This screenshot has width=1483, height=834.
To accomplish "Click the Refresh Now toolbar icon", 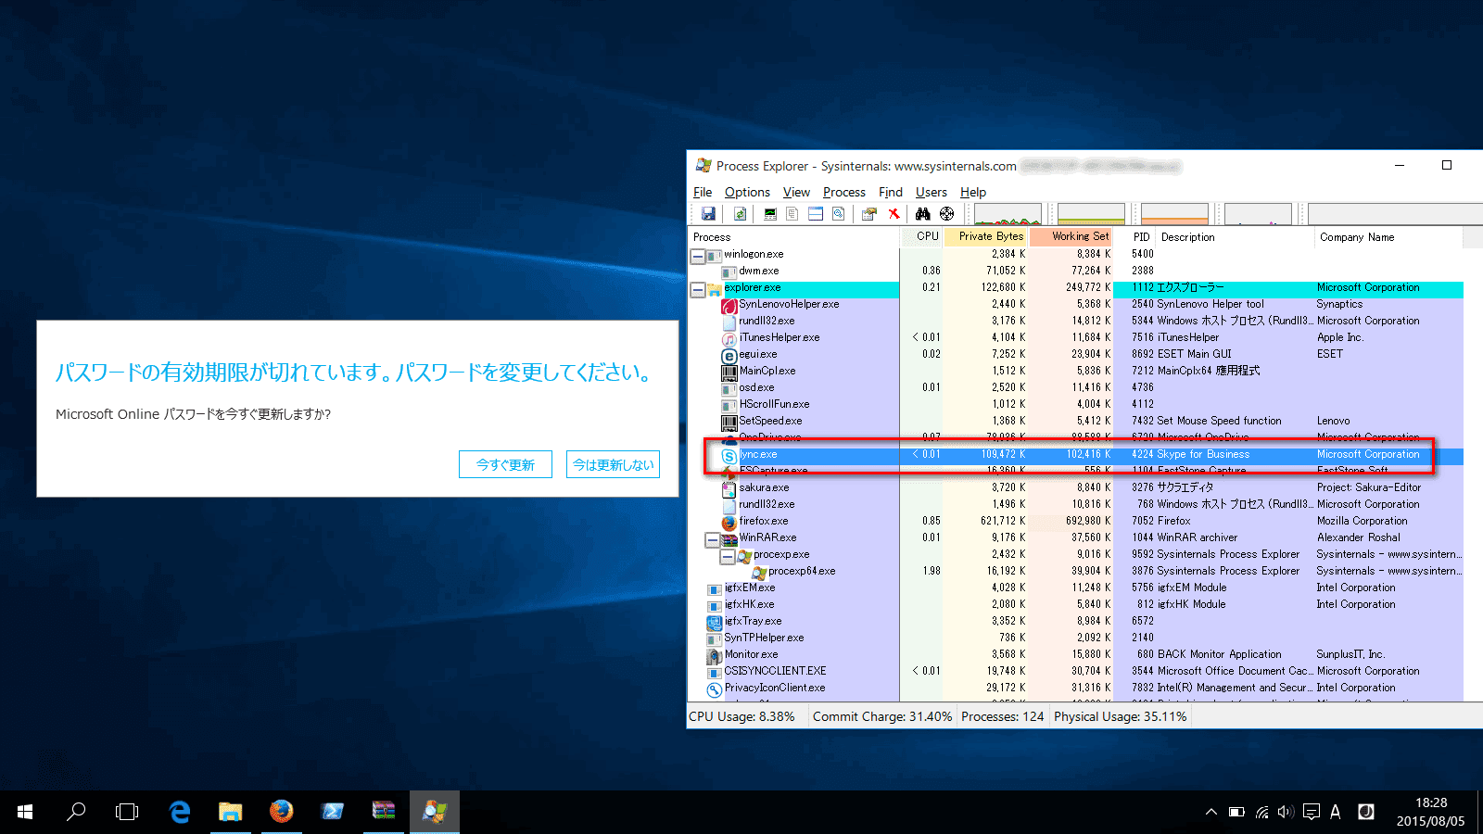I will pyautogui.click(x=740, y=214).
